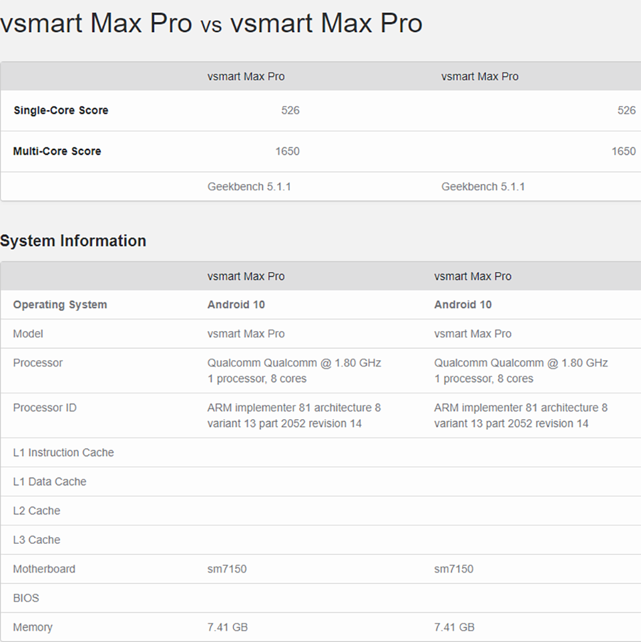Click the right Geekbench 5.1.1 version text
This screenshot has height=642, width=641.
point(483,187)
